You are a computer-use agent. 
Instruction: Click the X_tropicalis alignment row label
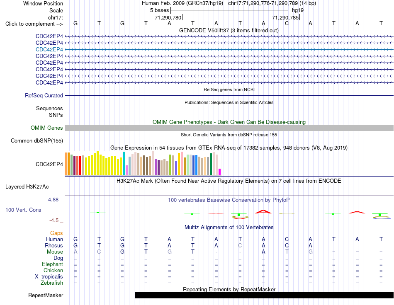(49, 277)
